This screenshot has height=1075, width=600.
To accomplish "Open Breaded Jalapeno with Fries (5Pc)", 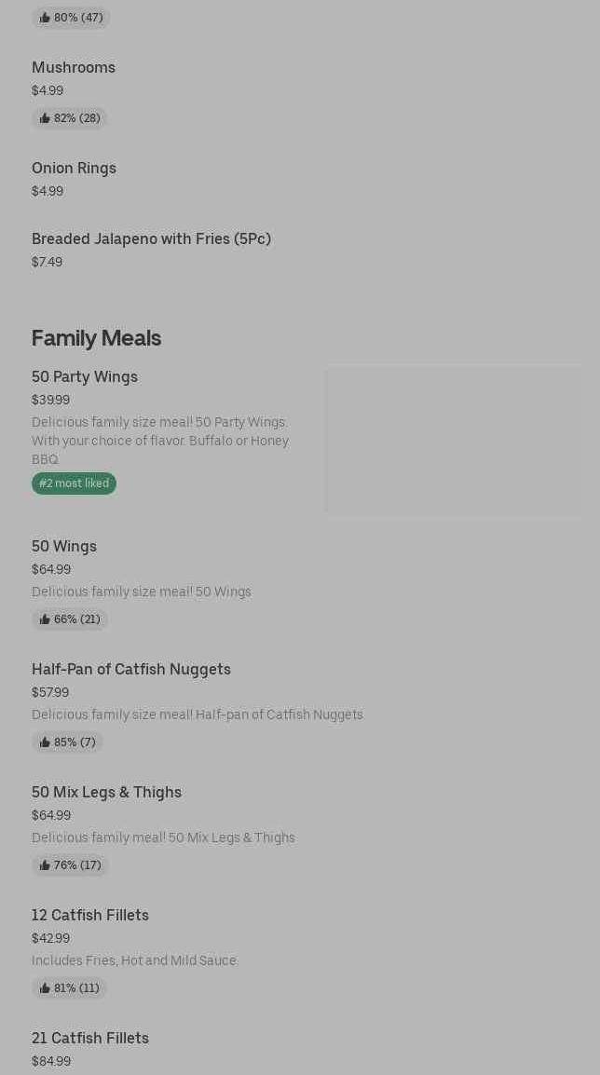I will 151,238.
